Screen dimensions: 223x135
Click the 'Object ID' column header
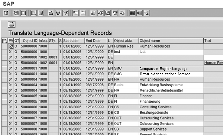point(29,41)
